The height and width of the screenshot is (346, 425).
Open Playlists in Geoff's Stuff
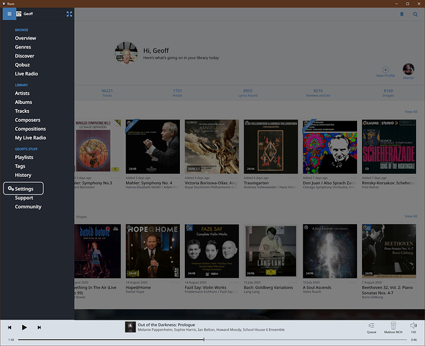[x=24, y=157]
